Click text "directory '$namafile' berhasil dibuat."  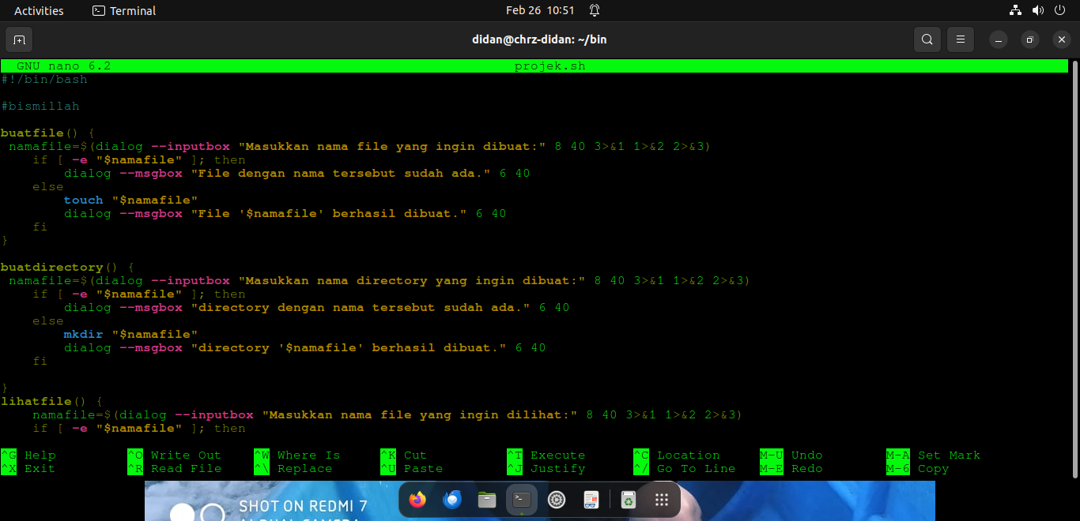[349, 348]
